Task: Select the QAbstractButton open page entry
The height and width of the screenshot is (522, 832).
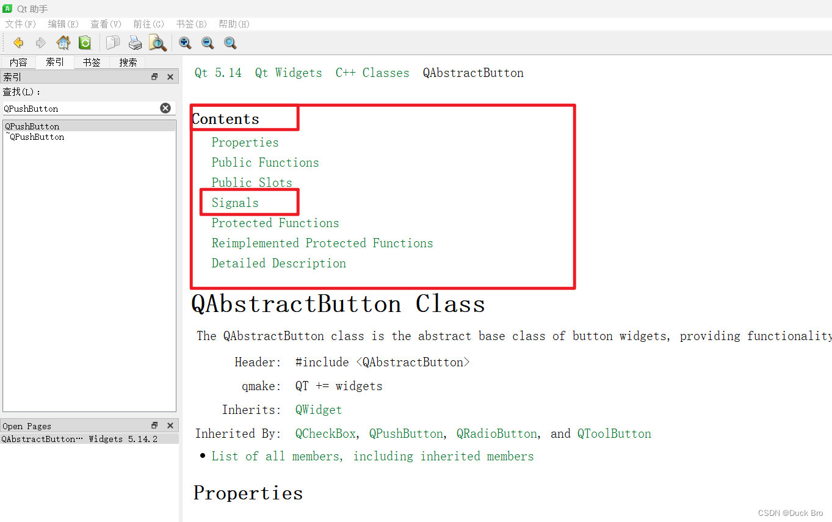Action: [x=89, y=439]
